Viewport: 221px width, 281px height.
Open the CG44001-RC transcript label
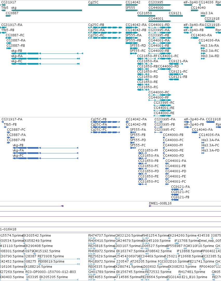[168, 56]
